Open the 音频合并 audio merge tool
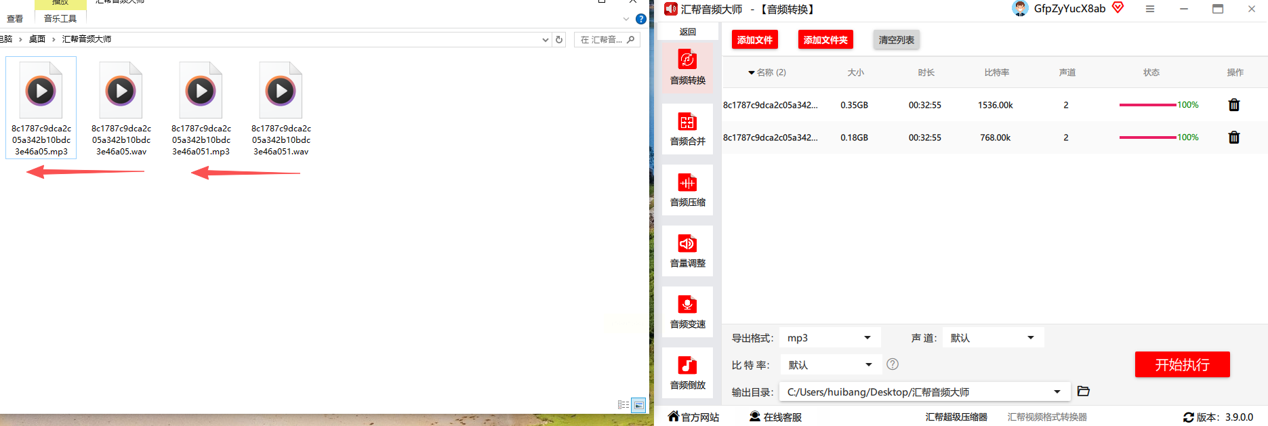1268x426 pixels. point(687,129)
